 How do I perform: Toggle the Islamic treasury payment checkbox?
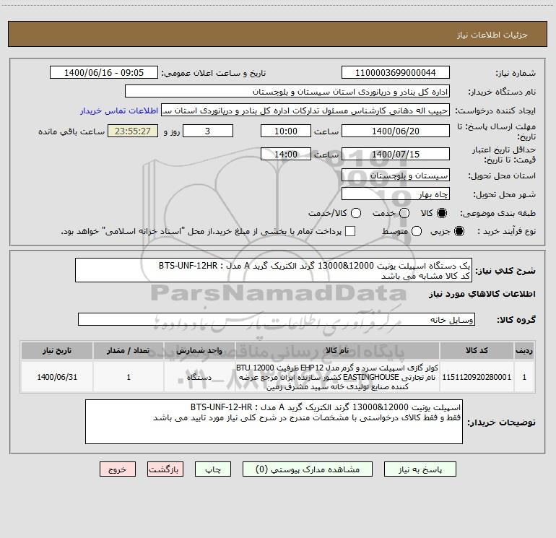(x=350, y=231)
